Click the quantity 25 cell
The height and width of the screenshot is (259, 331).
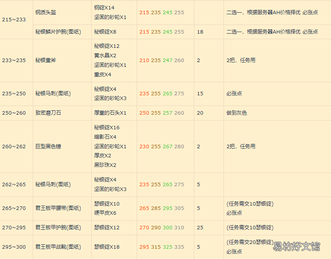point(200,228)
